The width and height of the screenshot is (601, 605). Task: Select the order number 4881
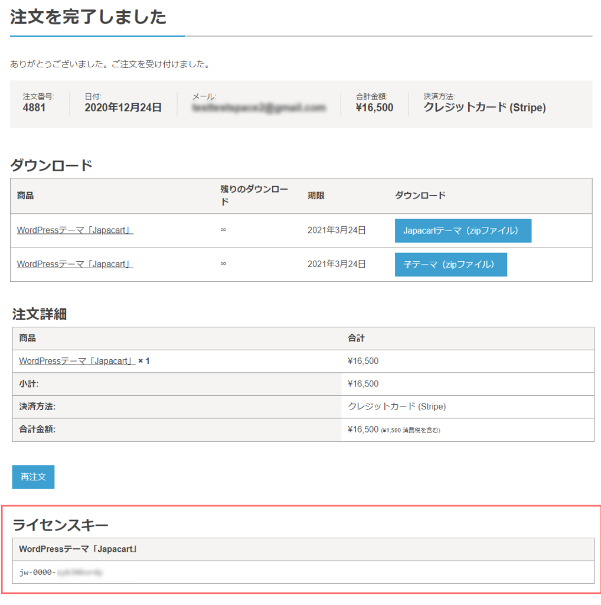point(34,108)
